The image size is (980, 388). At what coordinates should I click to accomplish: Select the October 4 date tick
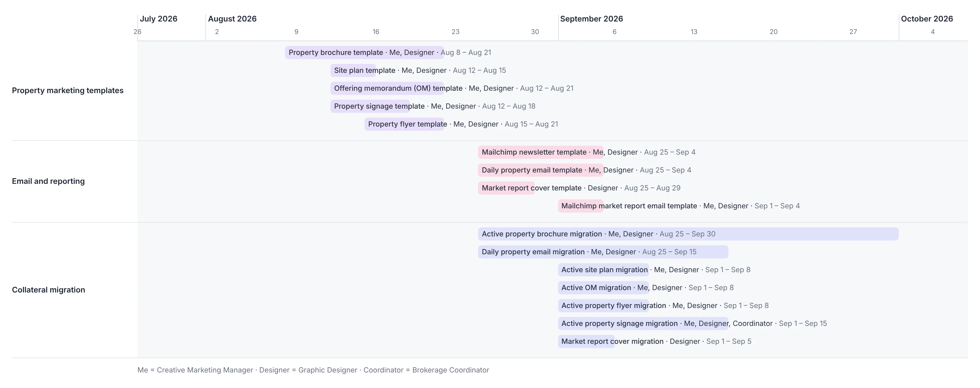(932, 32)
